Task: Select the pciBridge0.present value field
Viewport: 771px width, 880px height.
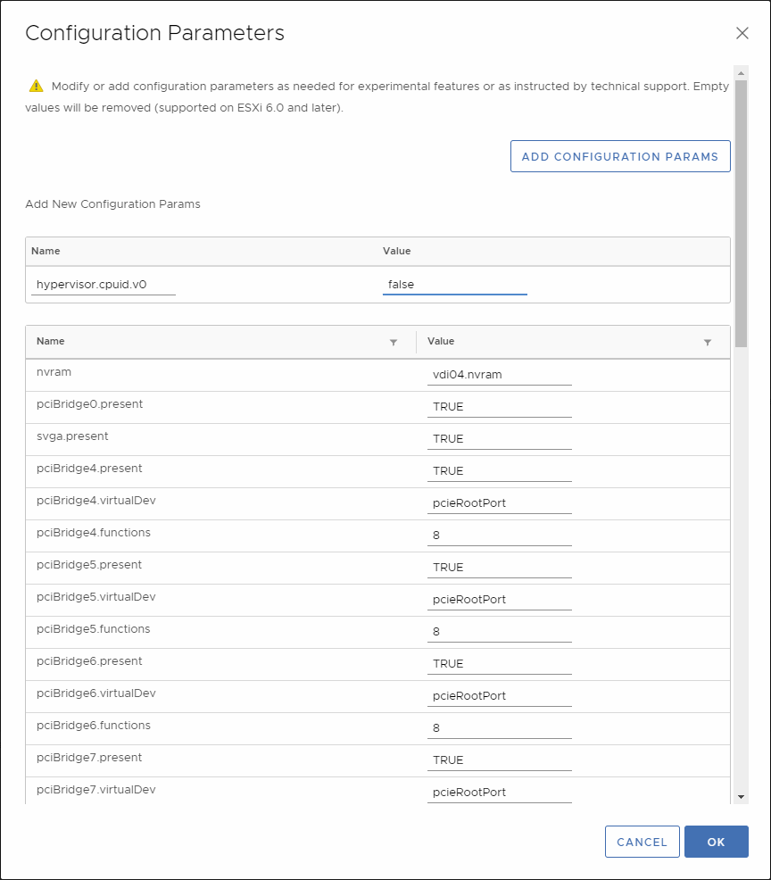Action: (x=499, y=407)
